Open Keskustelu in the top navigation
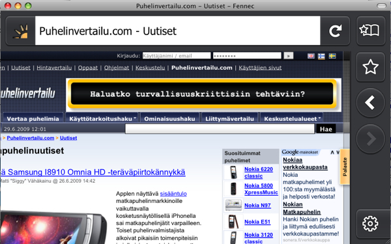Image resolution: width=391 pixels, height=244 pixels. pyautogui.click(x=150, y=68)
